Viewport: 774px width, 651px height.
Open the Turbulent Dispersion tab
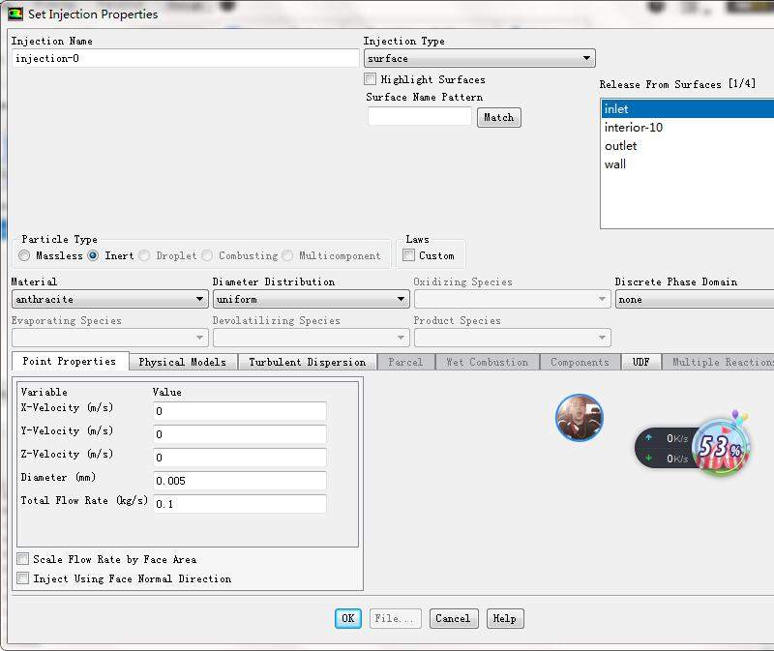[308, 362]
